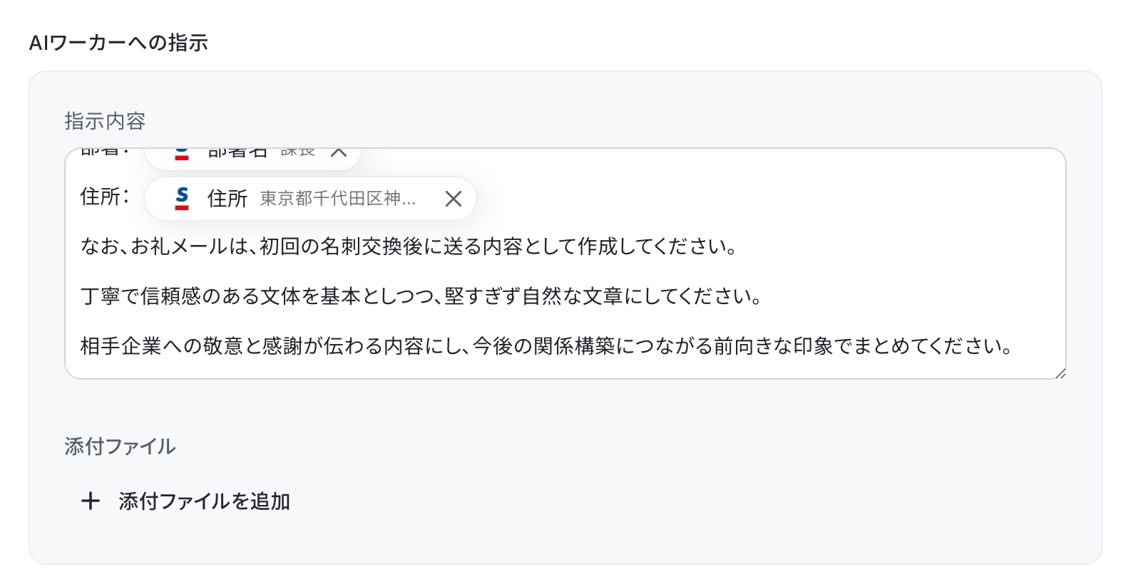Click empty textarea space right of 住所 chip
The image size is (1121, 584).
click(x=770, y=198)
